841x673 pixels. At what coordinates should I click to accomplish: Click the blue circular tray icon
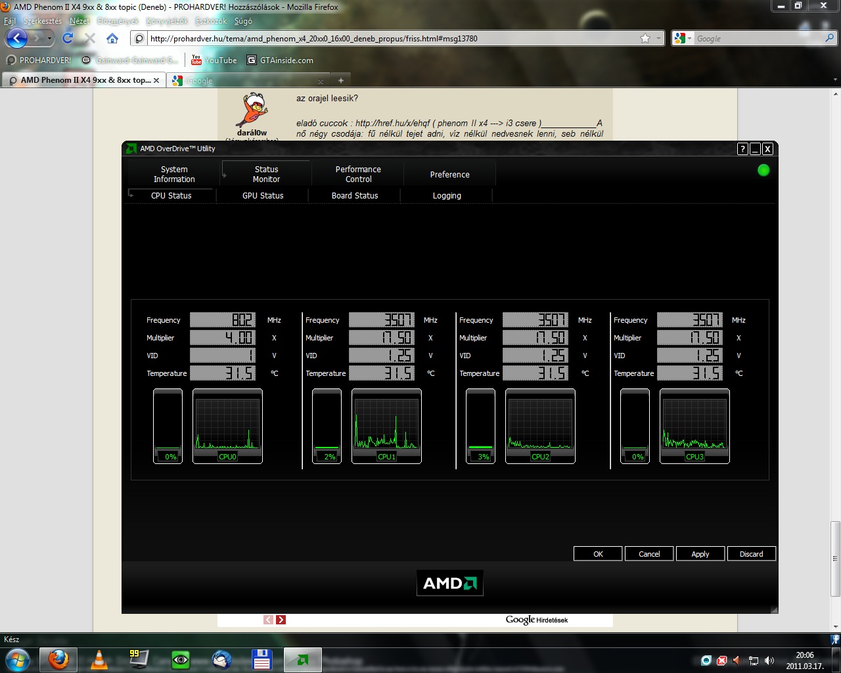pos(706,661)
